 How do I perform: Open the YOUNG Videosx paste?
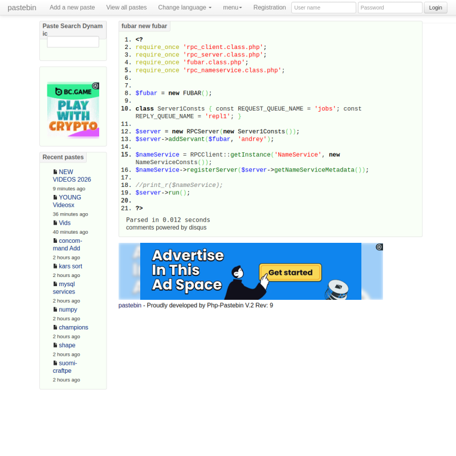pos(67,201)
